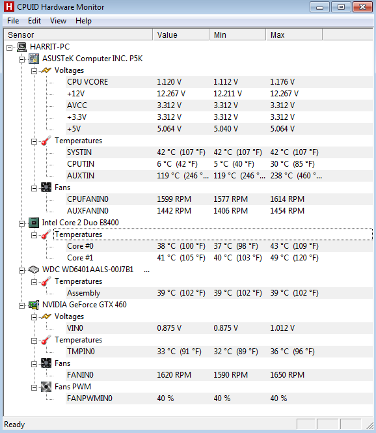376x433 pixels.
Task: Open the Help menu
Action: (83, 21)
